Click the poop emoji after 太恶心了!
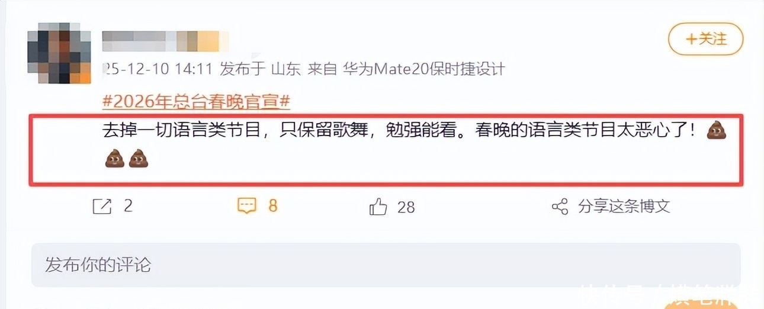This screenshot has height=309, width=764. click(717, 131)
